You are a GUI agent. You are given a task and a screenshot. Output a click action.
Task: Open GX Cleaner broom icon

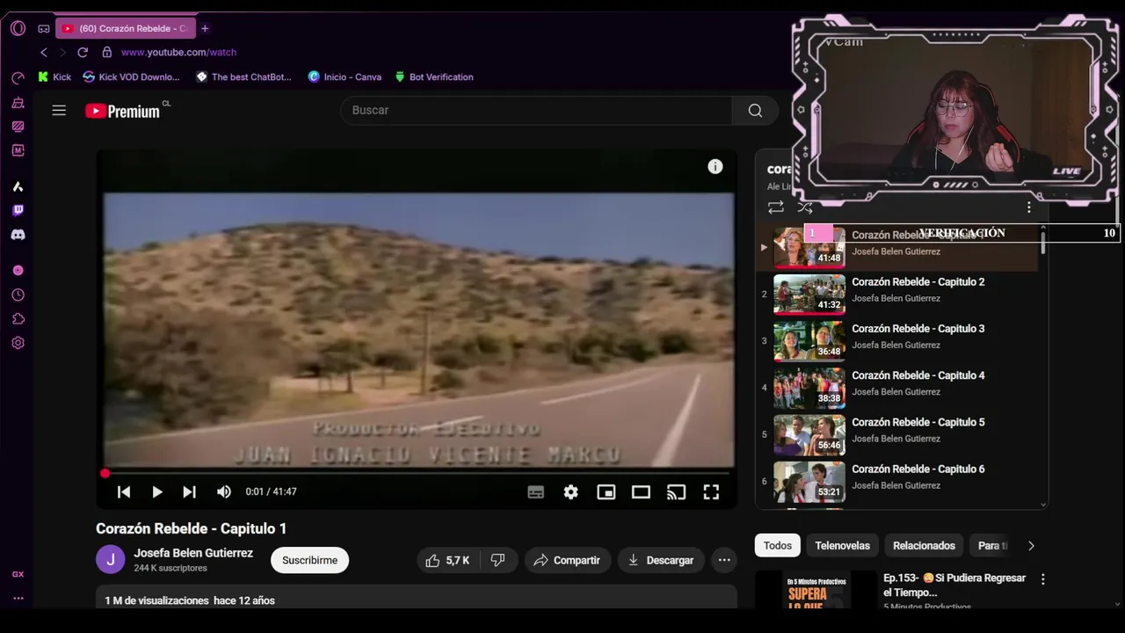pyautogui.click(x=18, y=102)
